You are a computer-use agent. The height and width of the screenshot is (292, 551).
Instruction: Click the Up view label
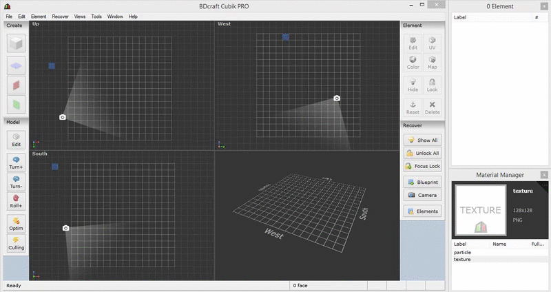[36, 24]
